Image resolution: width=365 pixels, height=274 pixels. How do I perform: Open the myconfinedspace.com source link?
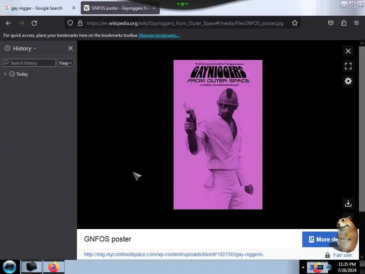click(x=174, y=254)
